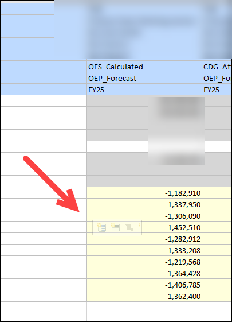This screenshot has height=322, width=232.
Task: Select the FY25 header in the CDG column
Action: tap(217, 90)
